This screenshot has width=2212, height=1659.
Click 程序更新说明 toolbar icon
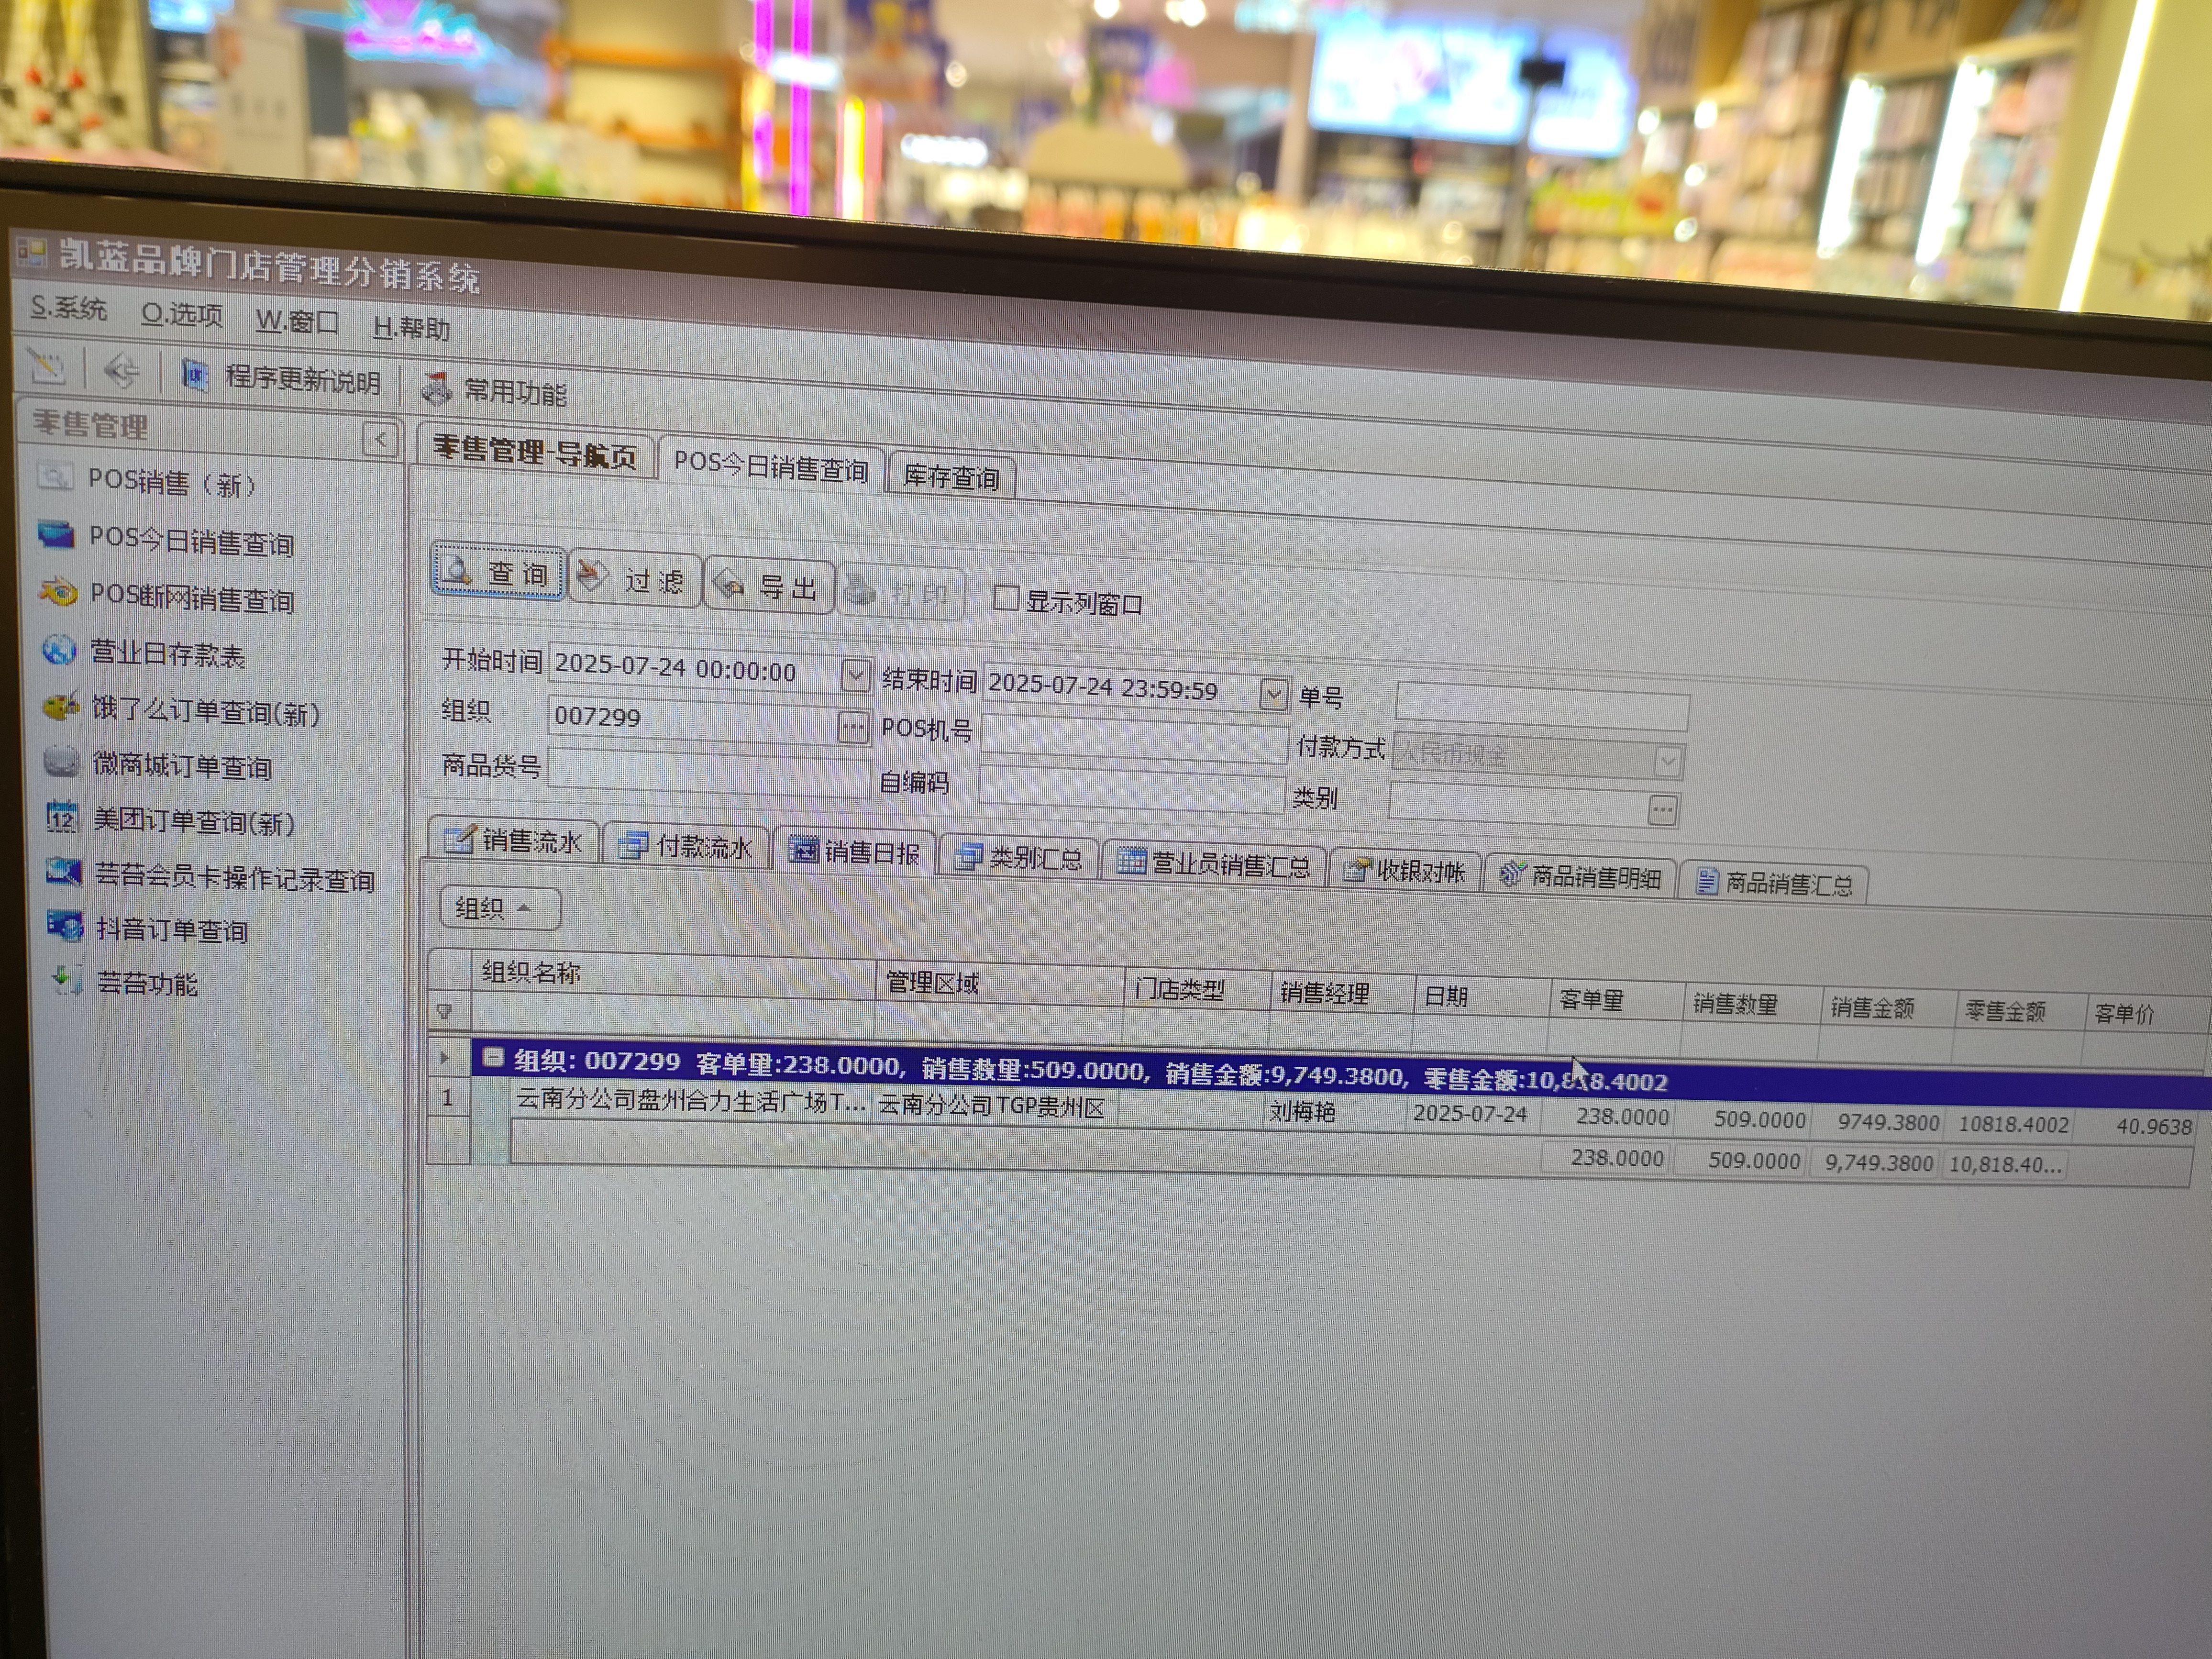[194, 376]
